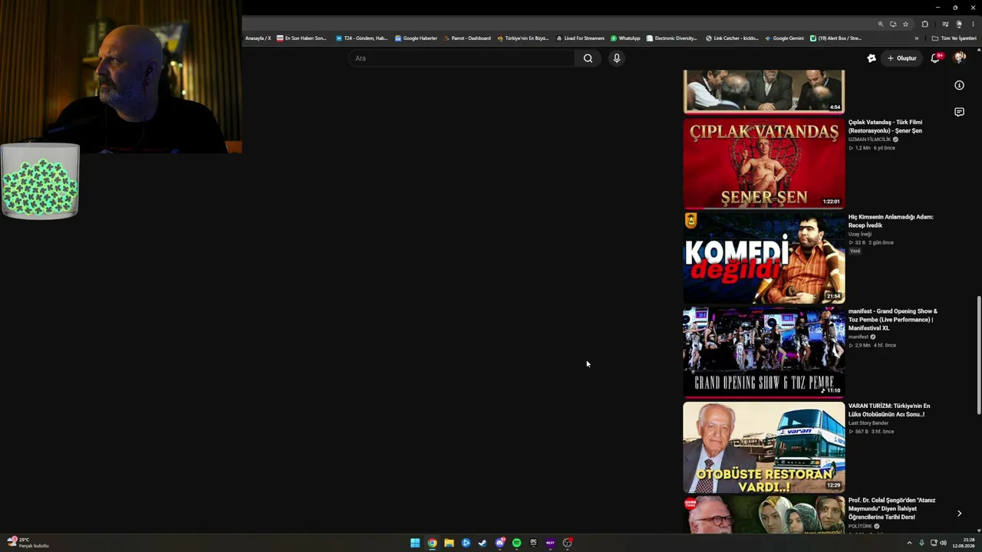Click Chrome icon in the taskbar
This screenshot has width=982, height=552.
432,543
